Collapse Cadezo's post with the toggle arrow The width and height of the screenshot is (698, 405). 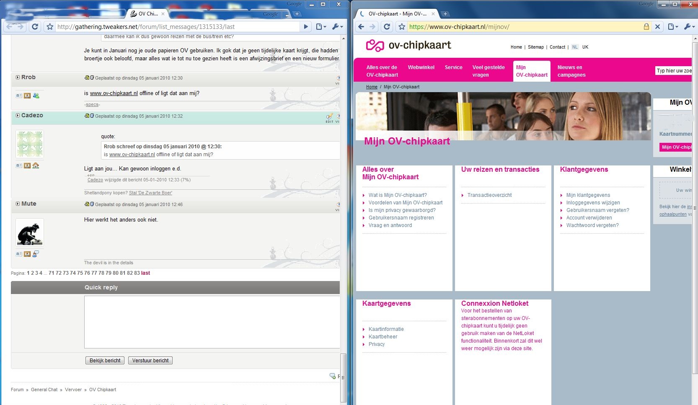[18, 116]
